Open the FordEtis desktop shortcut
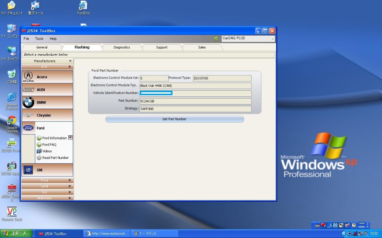 83,8
